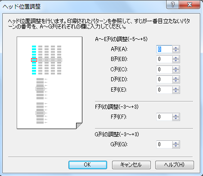The width and height of the screenshot is (203, 176).
Task: Decrease the B列 value with down arrow
Action: click(176, 61)
